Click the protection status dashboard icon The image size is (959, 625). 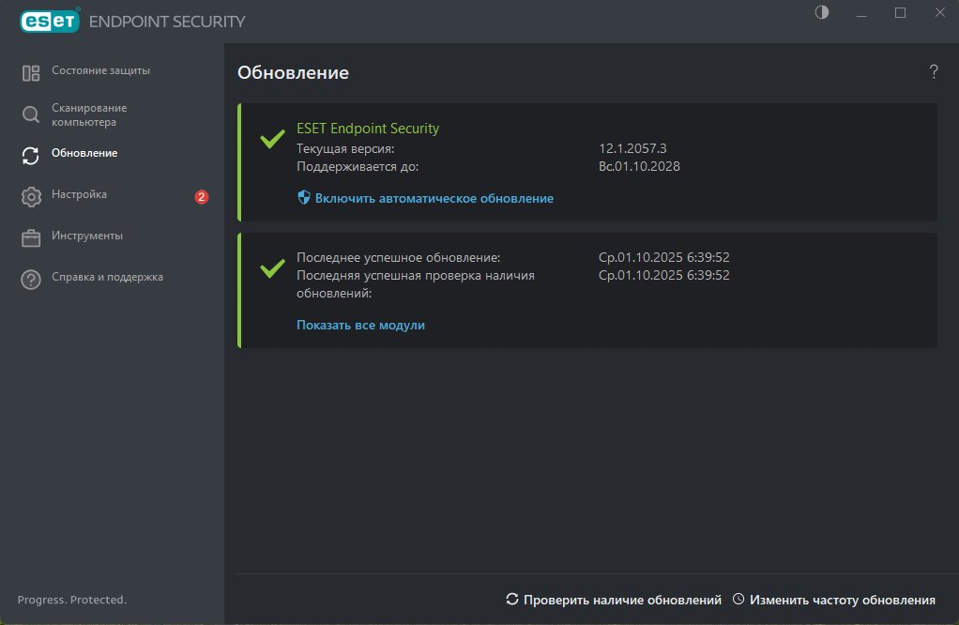coord(31,72)
